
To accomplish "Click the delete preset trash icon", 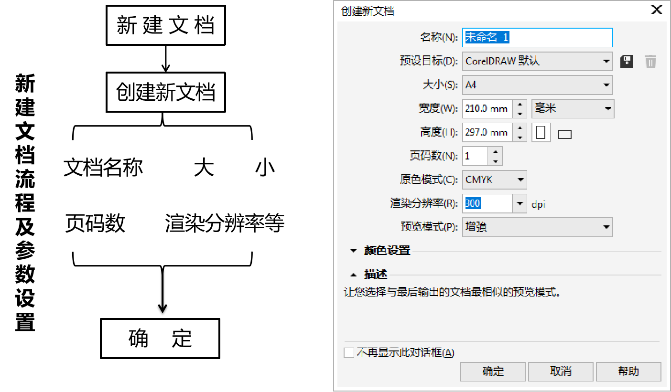I will [650, 61].
